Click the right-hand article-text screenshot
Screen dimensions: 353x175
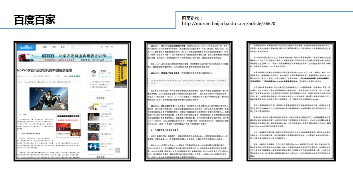(x=291, y=101)
